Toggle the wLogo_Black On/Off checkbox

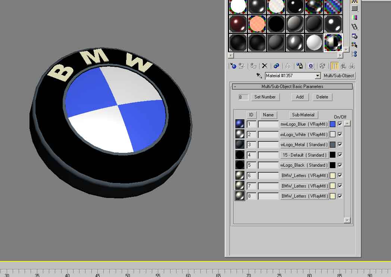[340, 165]
